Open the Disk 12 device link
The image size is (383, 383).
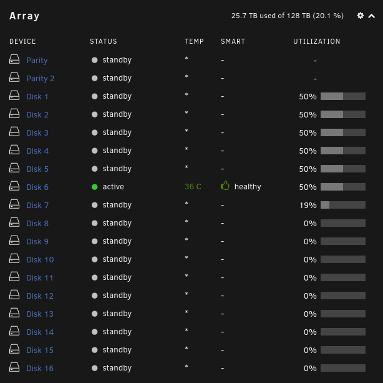pyautogui.click(x=40, y=296)
